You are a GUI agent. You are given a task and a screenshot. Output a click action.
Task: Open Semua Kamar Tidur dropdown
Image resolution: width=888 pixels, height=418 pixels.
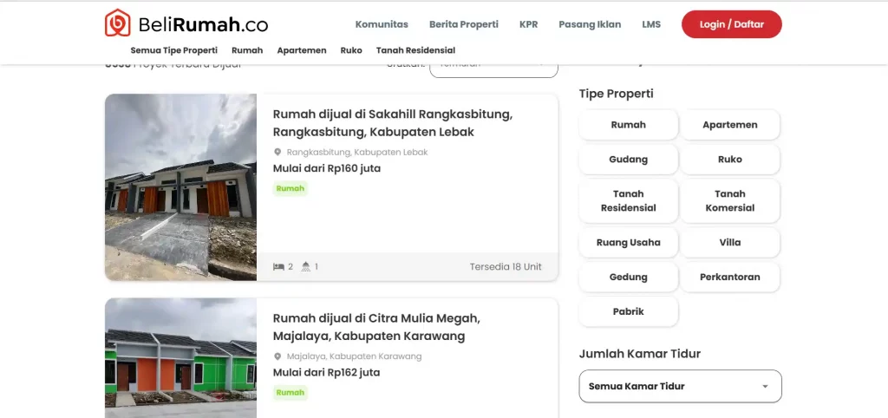point(680,386)
